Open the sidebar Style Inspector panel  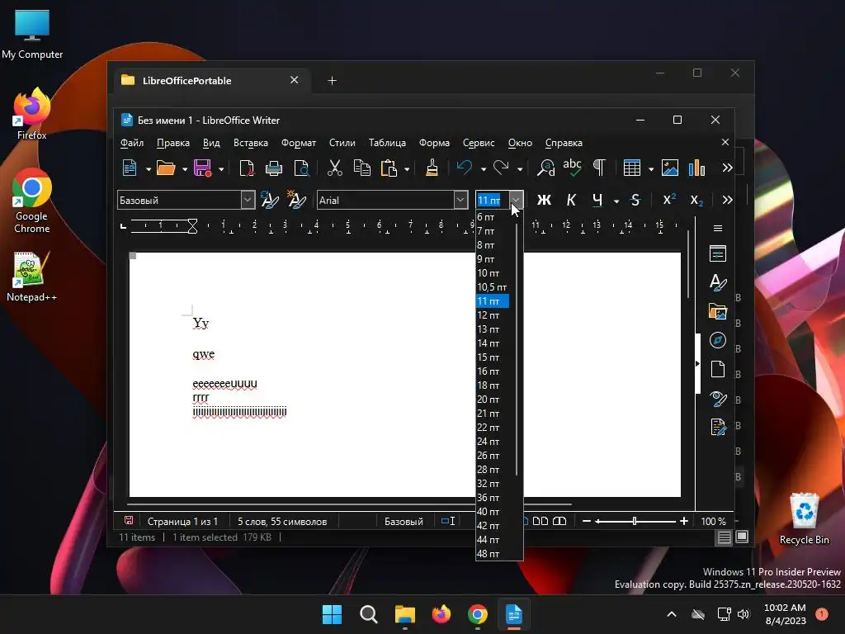pos(718,399)
